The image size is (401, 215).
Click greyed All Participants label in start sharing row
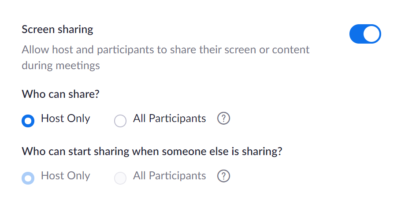(x=169, y=176)
